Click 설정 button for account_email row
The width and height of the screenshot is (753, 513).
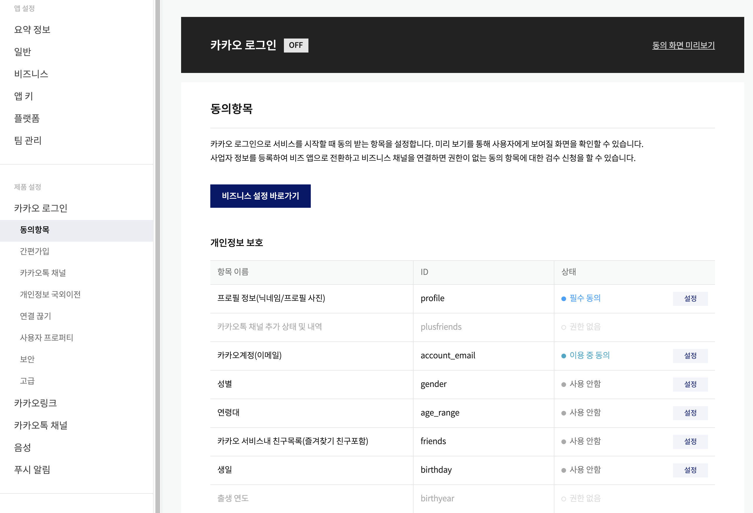point(690,356)
